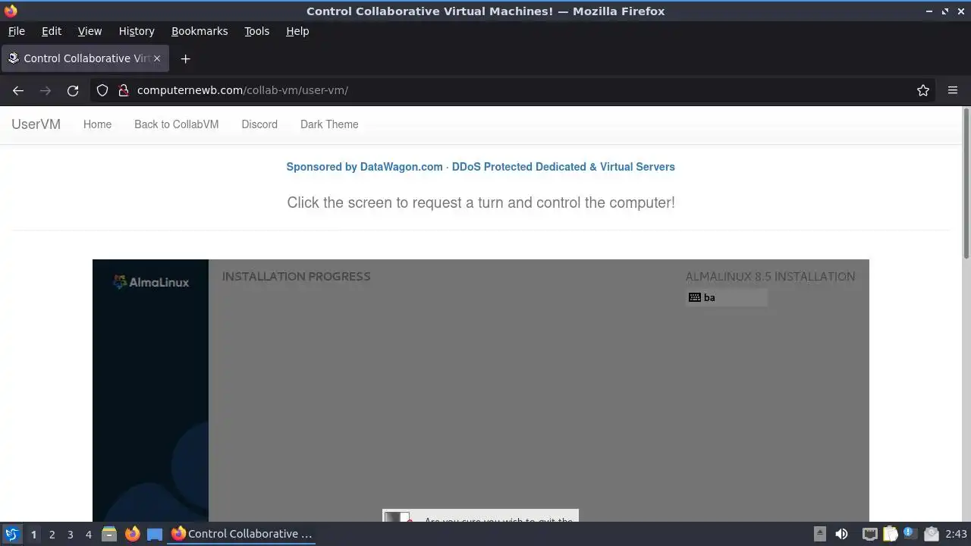Screen dimensions: 971x546
Task: Click the page vertical scrollbar thumb
Action: coord(966,184)
